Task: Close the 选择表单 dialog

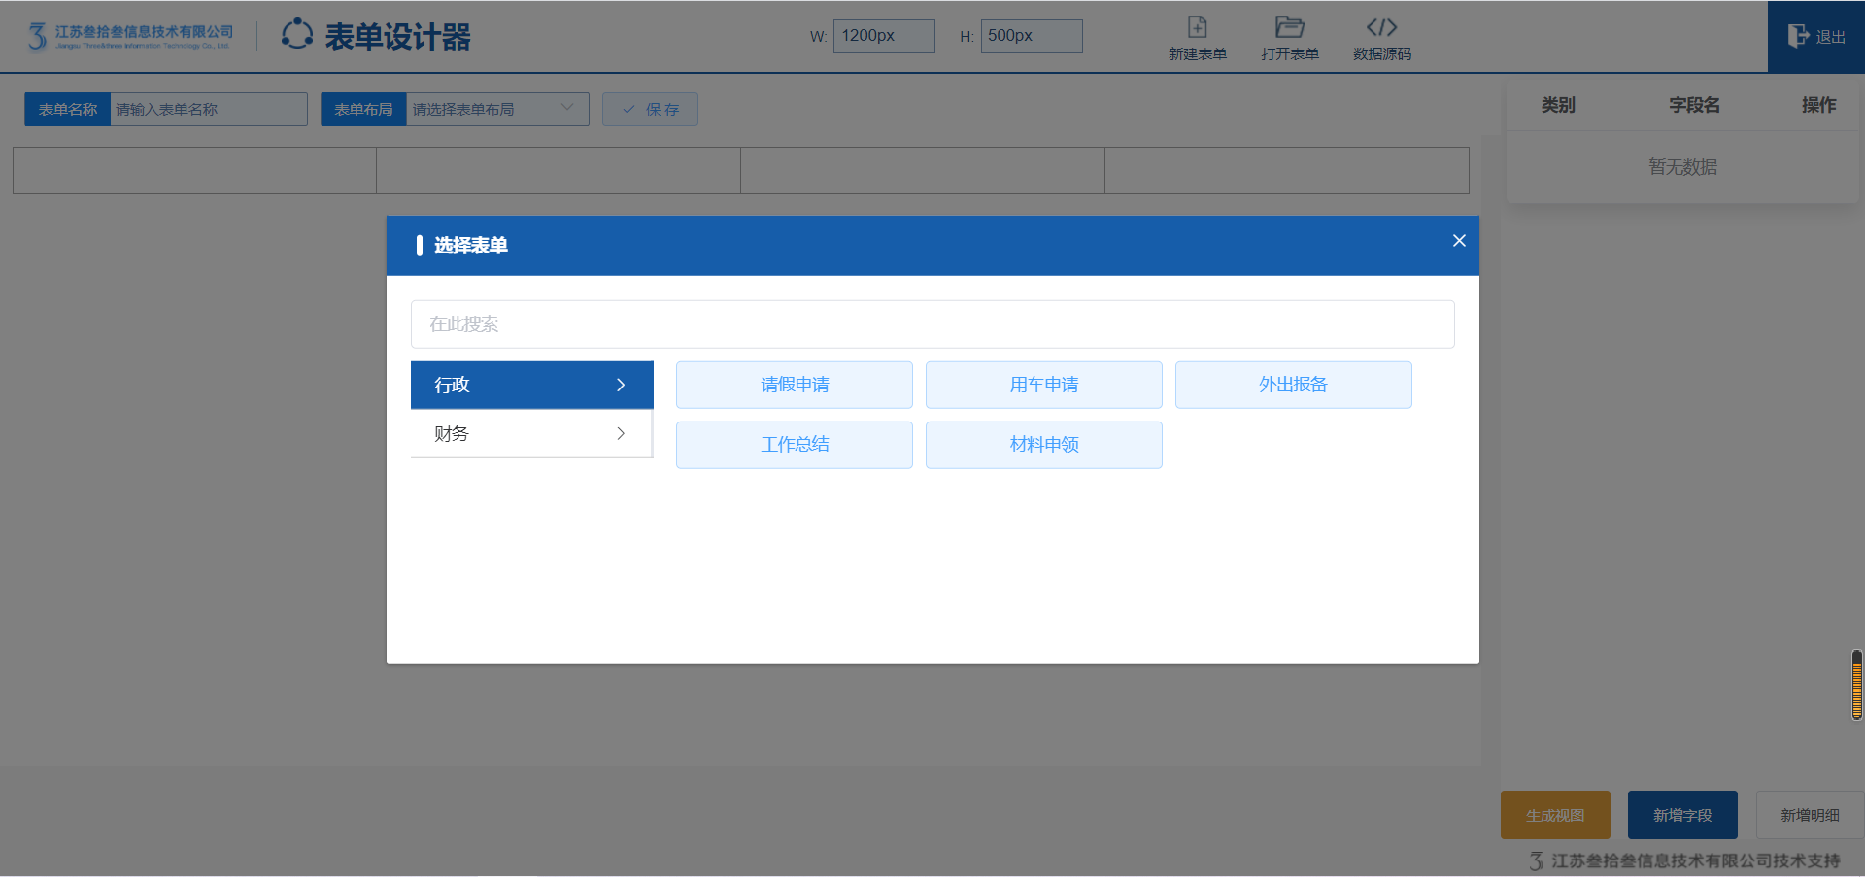Action: click(1458, 241)
